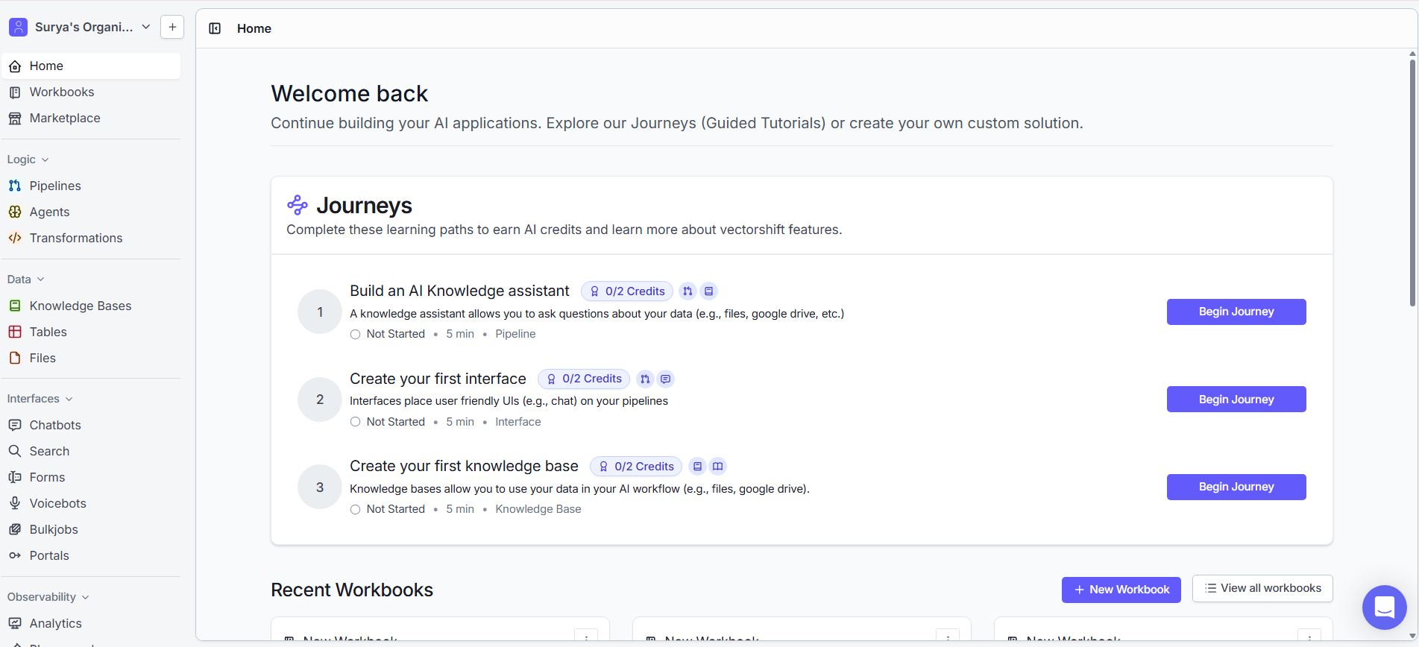
Task: Click the Portals key icon
Action: [15, 555]
